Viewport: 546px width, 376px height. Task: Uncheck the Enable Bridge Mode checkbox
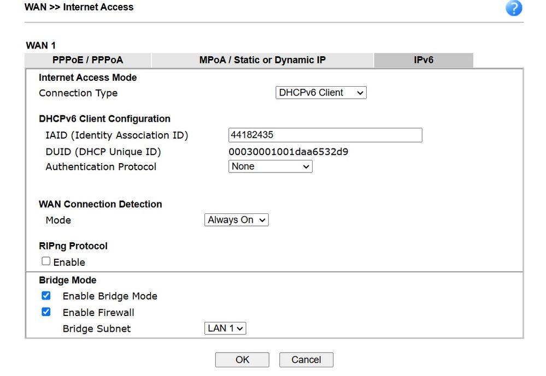tap(46, 296)
